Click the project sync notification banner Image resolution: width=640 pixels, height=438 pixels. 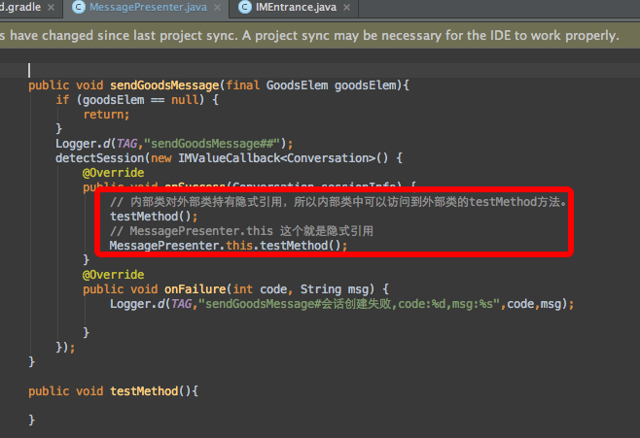311,36
